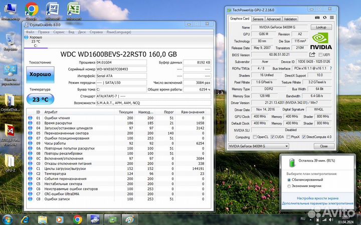Open the Компьютер desktop icon
Viewport: 361px width, 225px height.
[x=10, y=11]
